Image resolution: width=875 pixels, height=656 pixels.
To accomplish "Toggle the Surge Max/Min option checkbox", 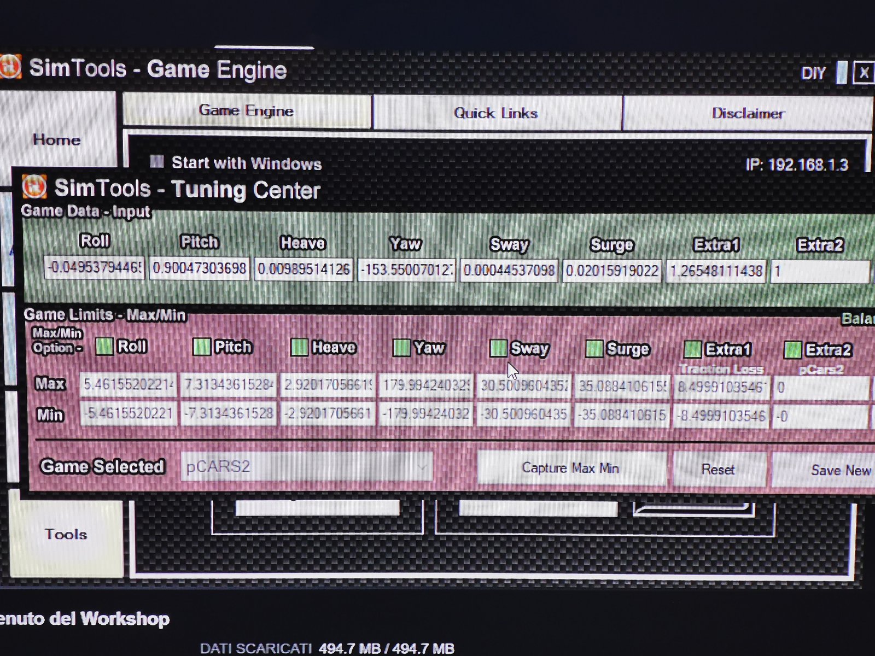I will pos(594,349).
